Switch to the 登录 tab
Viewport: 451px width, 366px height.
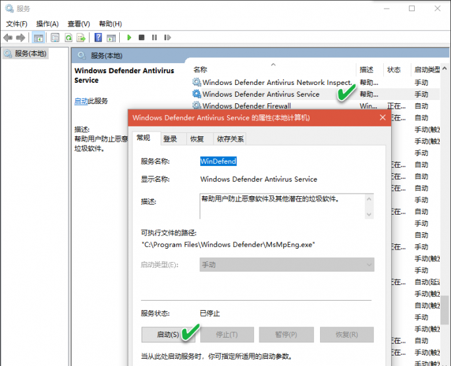coord(170,139)
